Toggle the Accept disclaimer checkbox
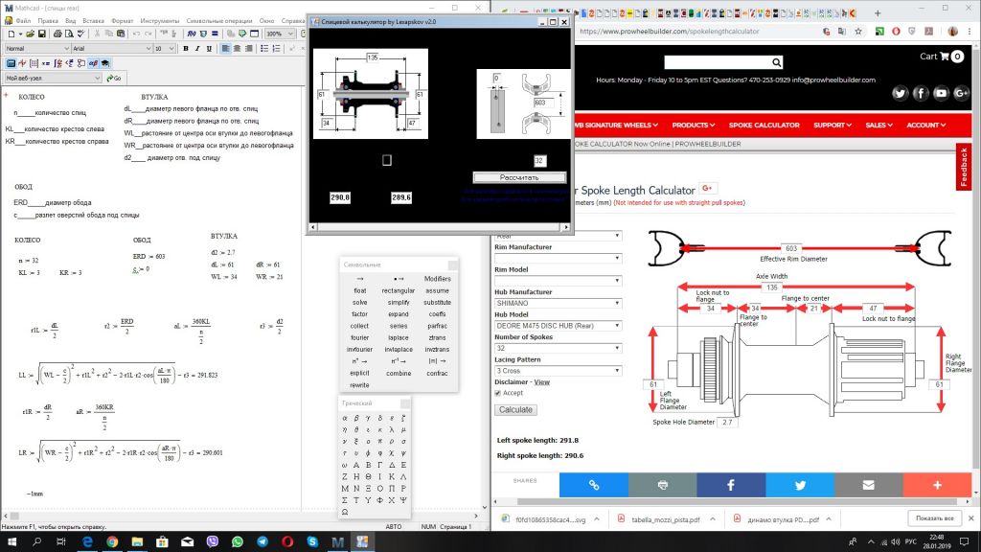The width and height of the screenshot is (981, 552). [x=497, y=393]
